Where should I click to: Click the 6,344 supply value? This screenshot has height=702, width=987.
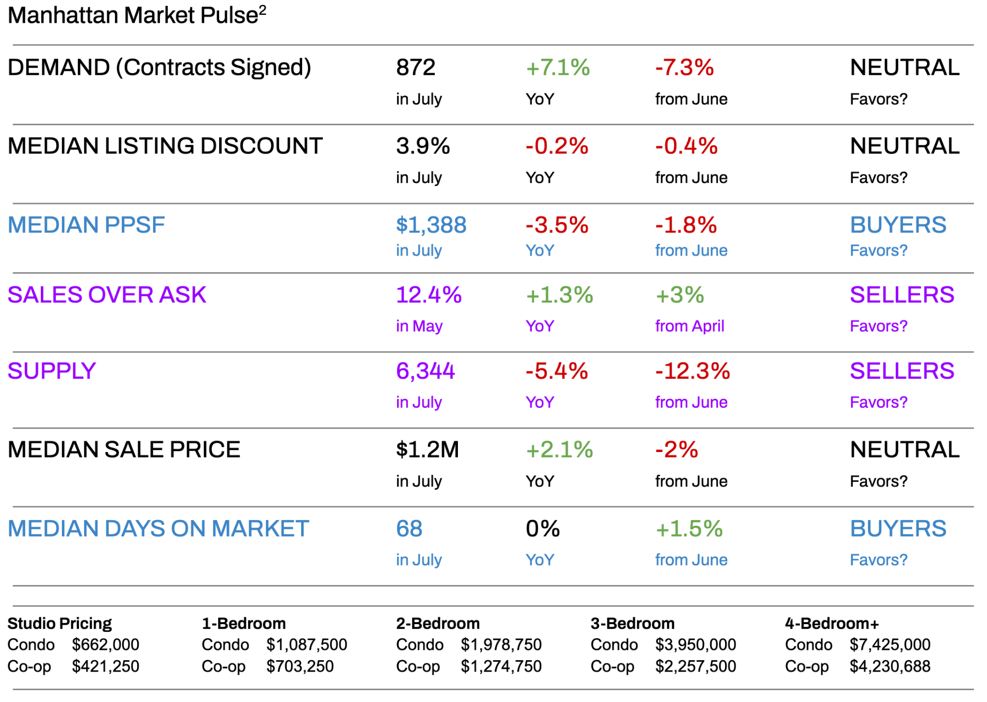pyautogui.click(x=425, y=371)
